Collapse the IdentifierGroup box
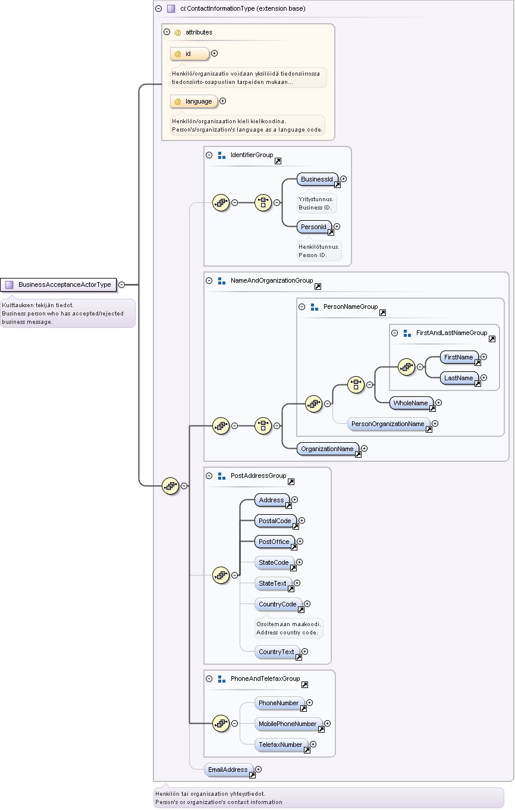 click(x=209, y=155)
